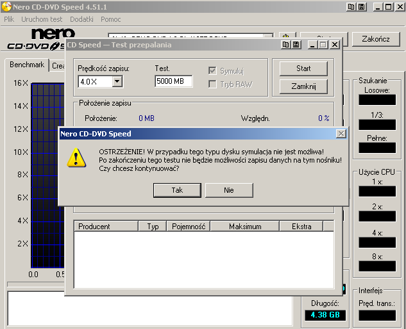Open the Plik menu
This screenshot has height=329, width=406.
9,19
